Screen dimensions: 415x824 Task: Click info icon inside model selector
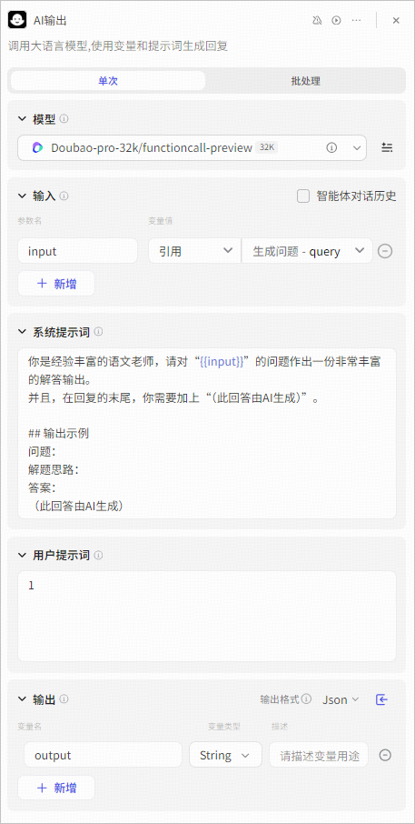coord(331,147)
